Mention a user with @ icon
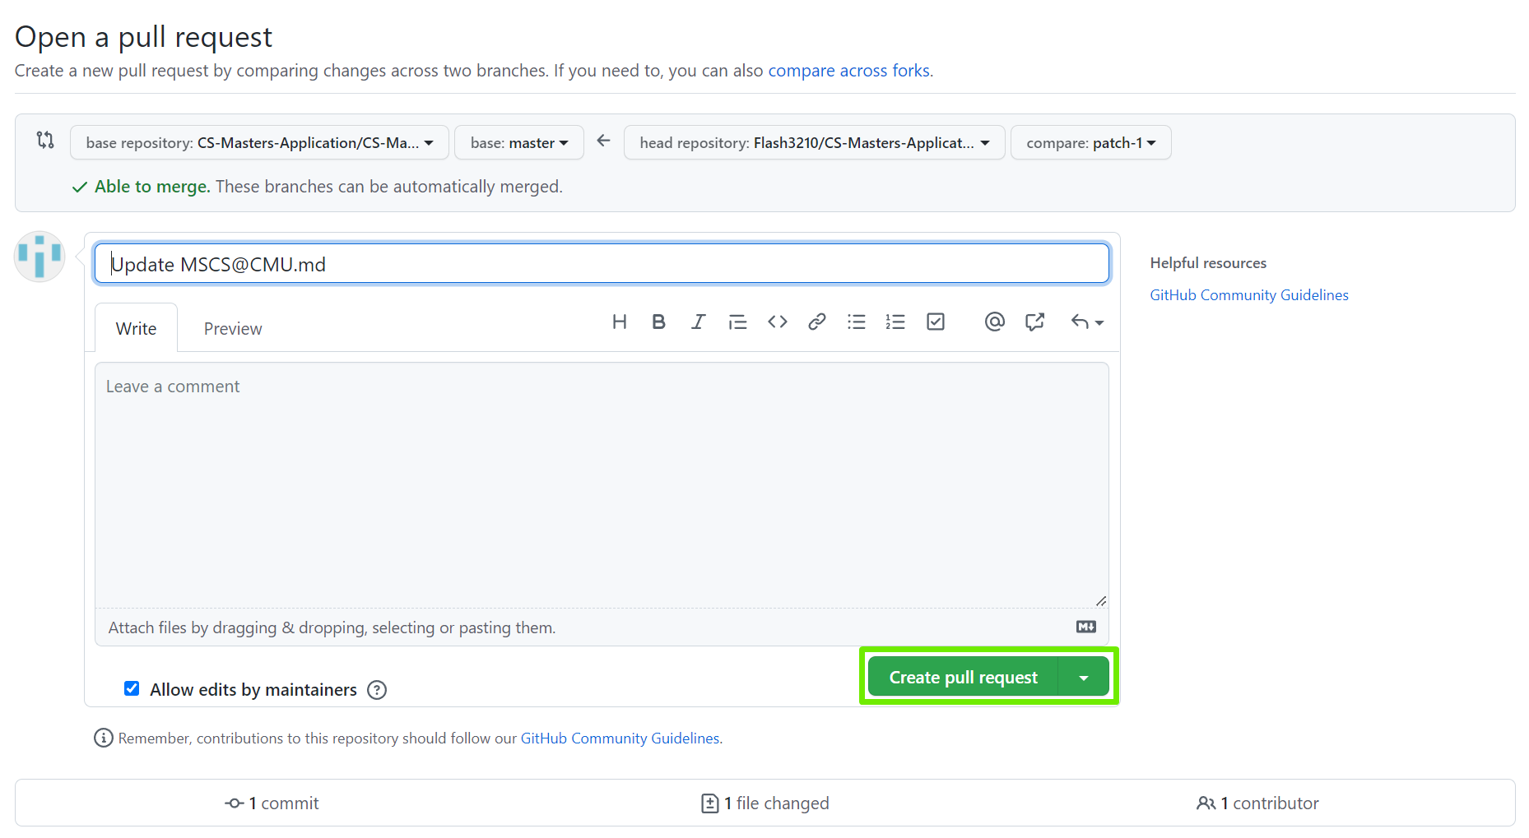This screenshot has height=838, width=1529. tap(995, 322)
